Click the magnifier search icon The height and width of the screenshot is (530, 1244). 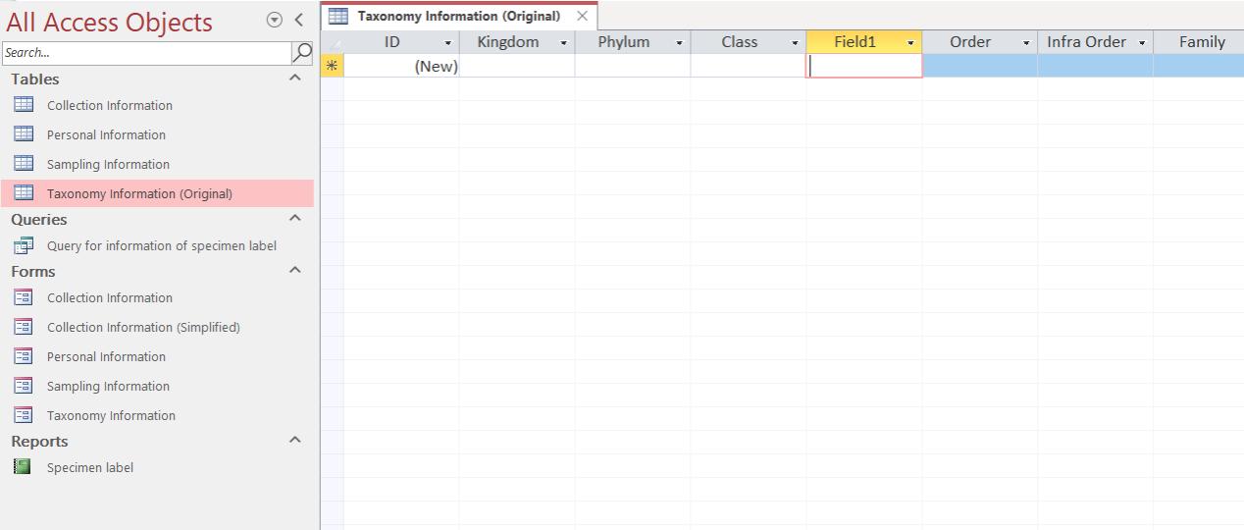click(x=303, y=52)
